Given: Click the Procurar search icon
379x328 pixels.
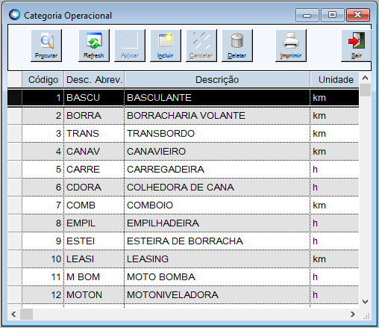Looking at the screenshot, I should [x=46, y=46].
